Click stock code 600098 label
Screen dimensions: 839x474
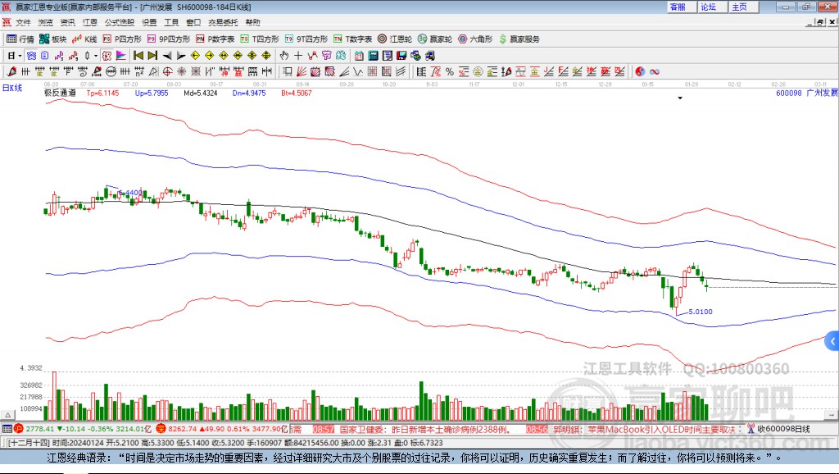click(x=789, y=93)
